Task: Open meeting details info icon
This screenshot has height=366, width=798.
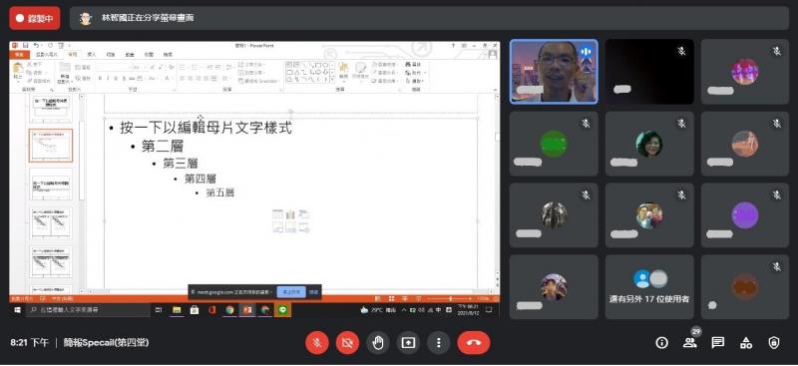Action: point(661,343)
